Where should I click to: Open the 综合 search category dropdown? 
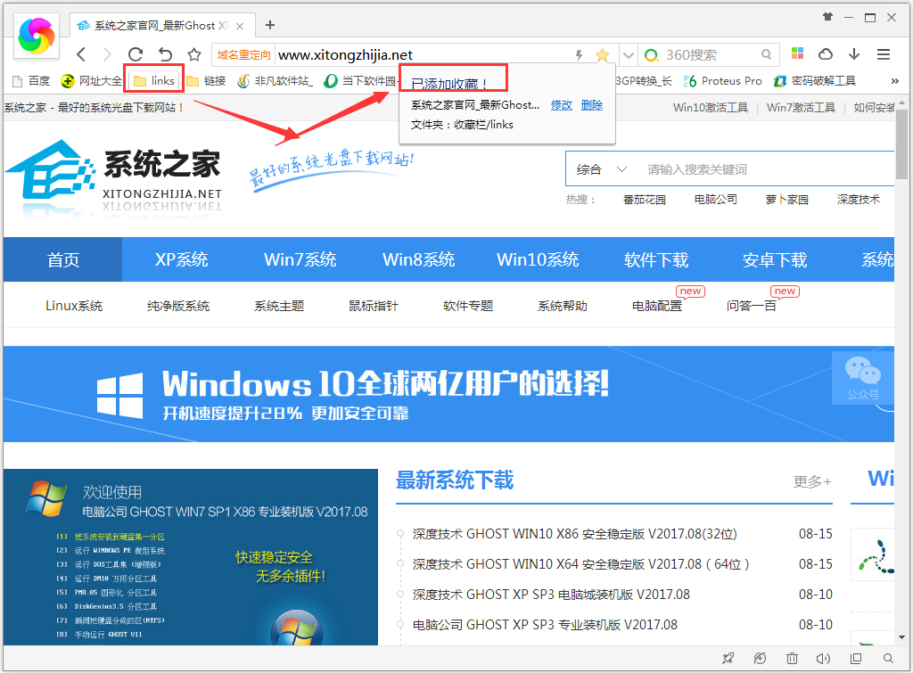click(x=602, y=169)
